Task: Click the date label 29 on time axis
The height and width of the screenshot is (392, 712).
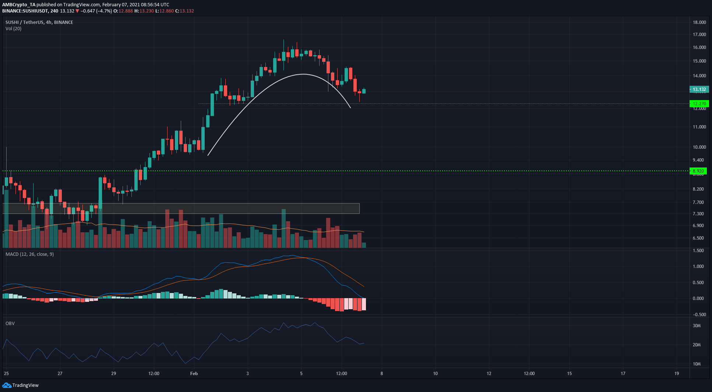Action: (113, 373)
